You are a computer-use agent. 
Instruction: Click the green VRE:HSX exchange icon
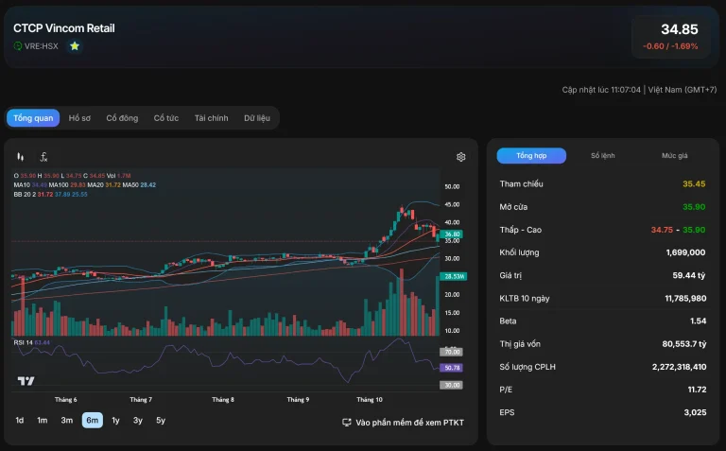click(x=18, y=45)
